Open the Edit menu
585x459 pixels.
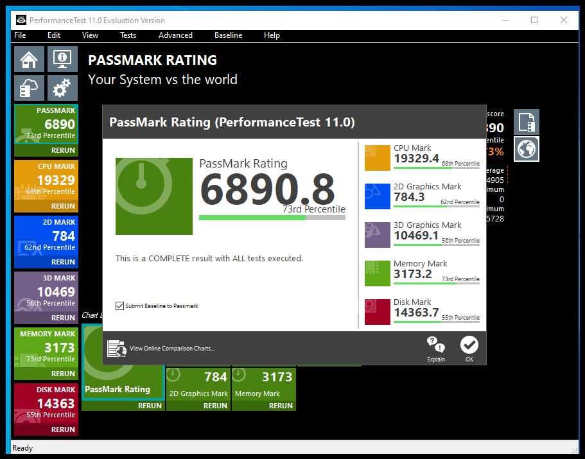coord(54,35)
